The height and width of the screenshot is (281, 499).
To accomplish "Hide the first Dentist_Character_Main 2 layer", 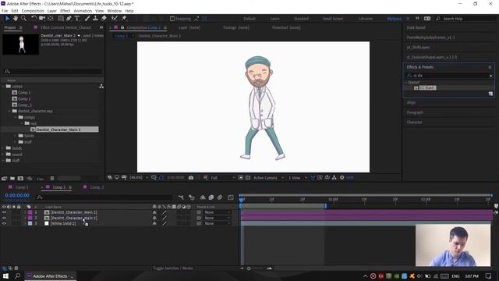I will 4,212.
